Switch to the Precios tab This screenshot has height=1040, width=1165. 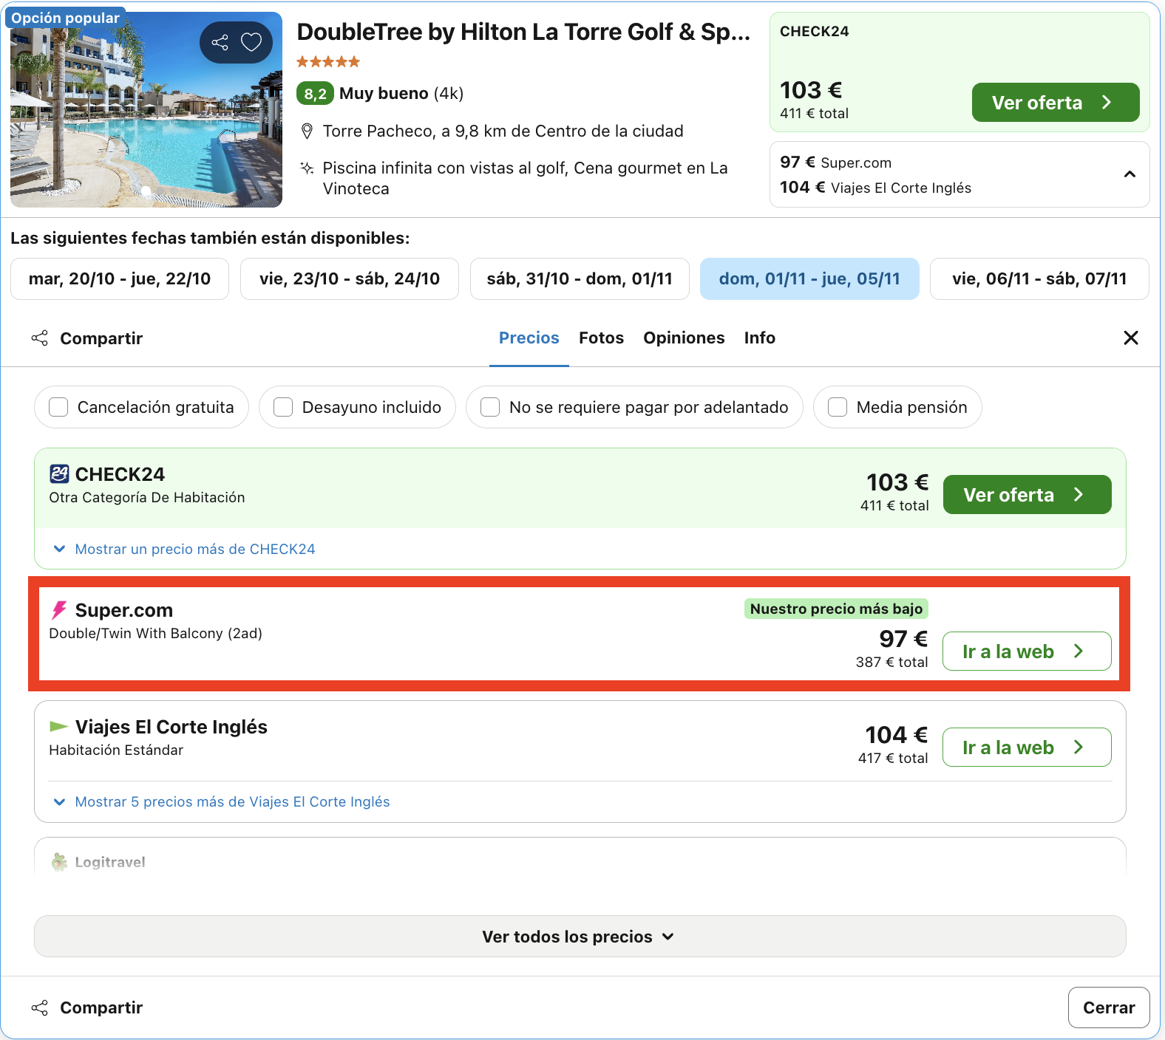pos(529,338)
